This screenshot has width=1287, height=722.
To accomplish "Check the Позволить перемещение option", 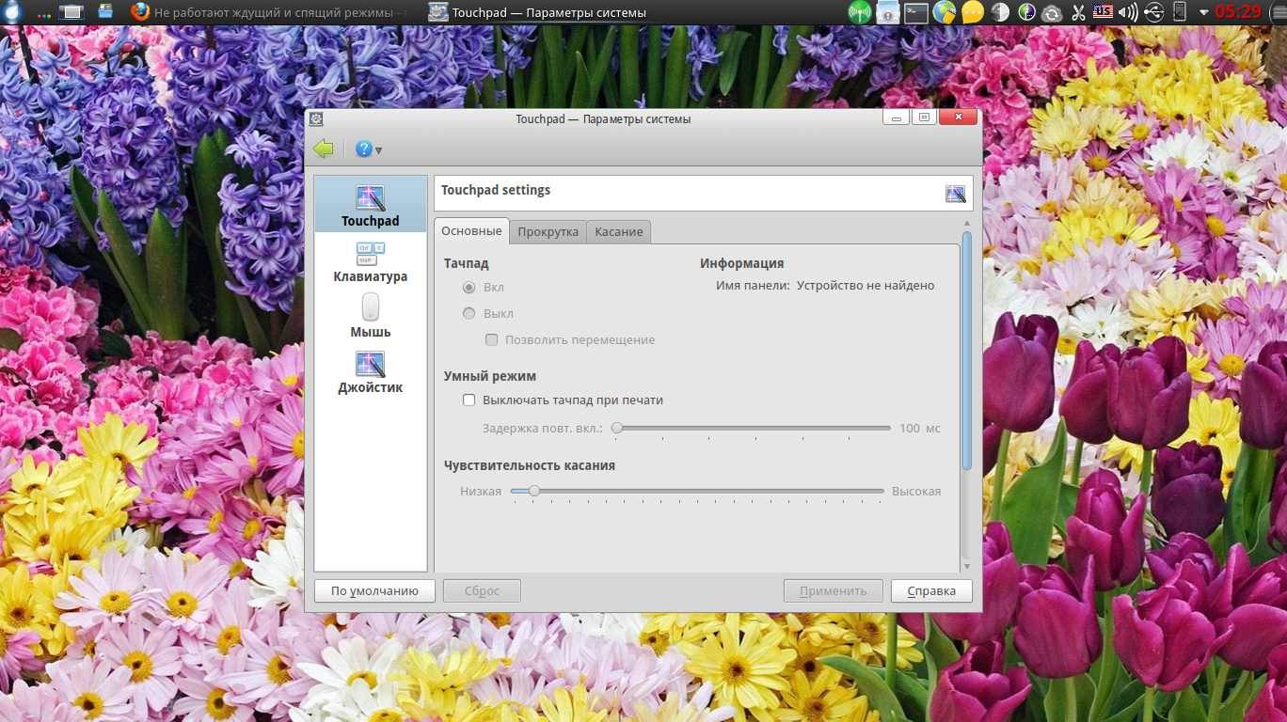I will point(491,340).
